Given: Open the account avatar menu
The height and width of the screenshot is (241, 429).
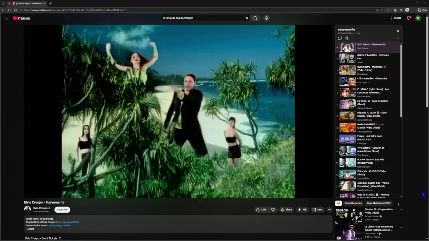Looking at the screenshot, I should (418, 18).
